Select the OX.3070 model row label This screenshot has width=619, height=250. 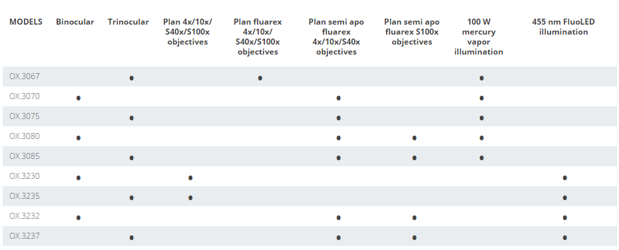tap(25, 96)
